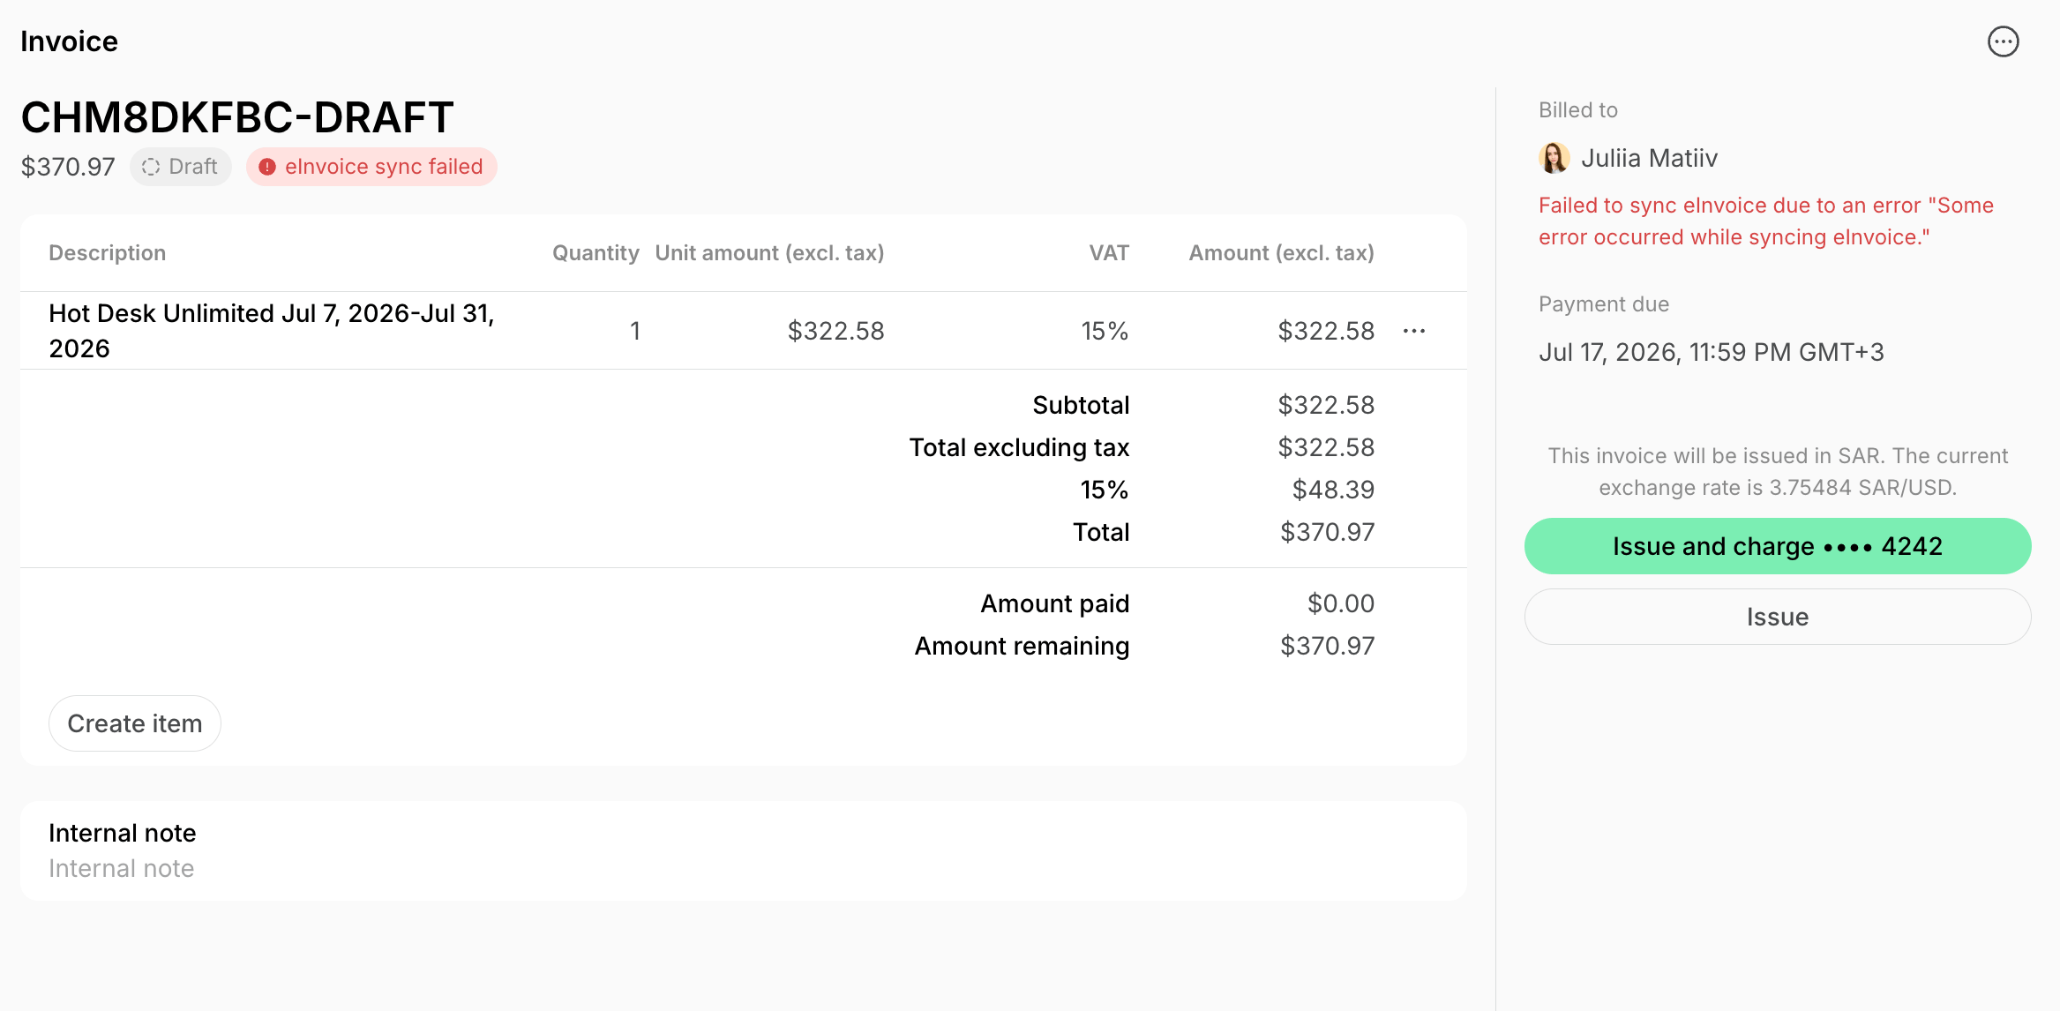The width and height of the screenshot is (2060, 1011).
Task: Click the Subtotal label
Action: point(1081,405)
